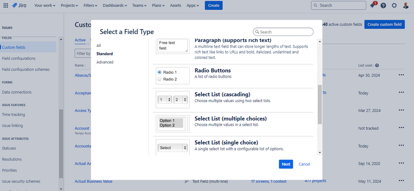Open the notifications bell

(373, 5)
